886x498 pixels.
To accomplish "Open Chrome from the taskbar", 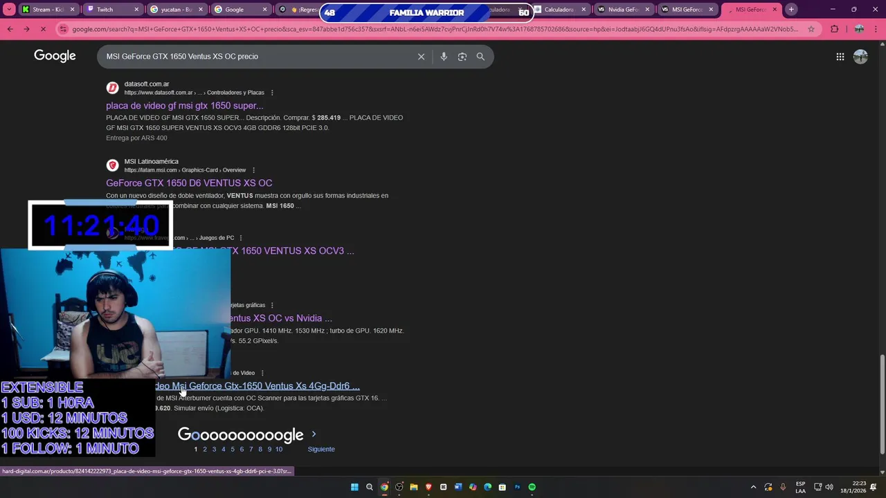I will pos(384,487).
